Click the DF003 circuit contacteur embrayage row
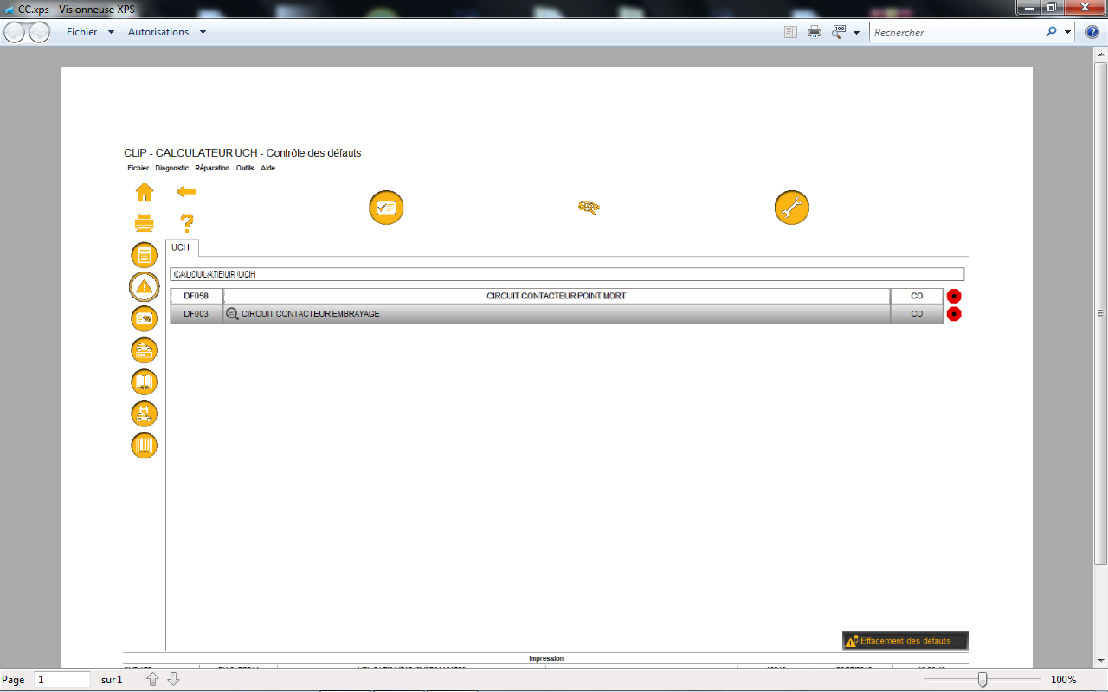Viewport: 1108px width, 692px height. tap(556, 314)
